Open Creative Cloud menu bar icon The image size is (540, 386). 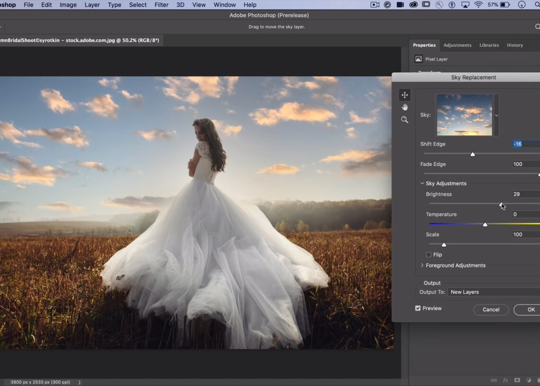413,5
